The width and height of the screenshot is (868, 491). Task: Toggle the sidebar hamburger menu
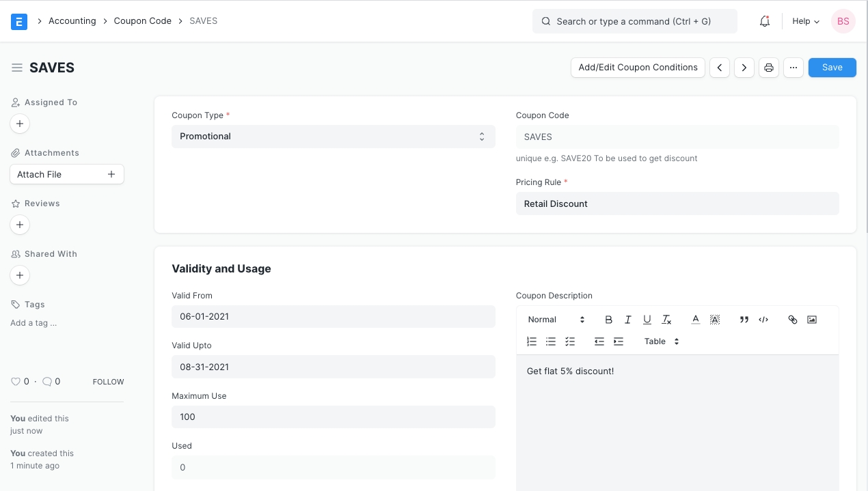coord(17,68)
